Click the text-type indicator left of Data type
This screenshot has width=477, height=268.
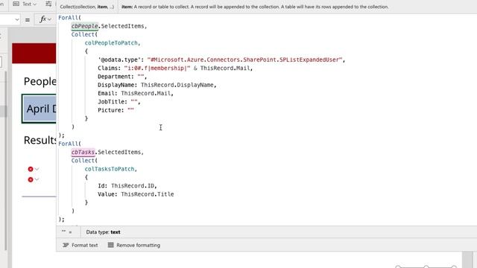click(67, 232)
